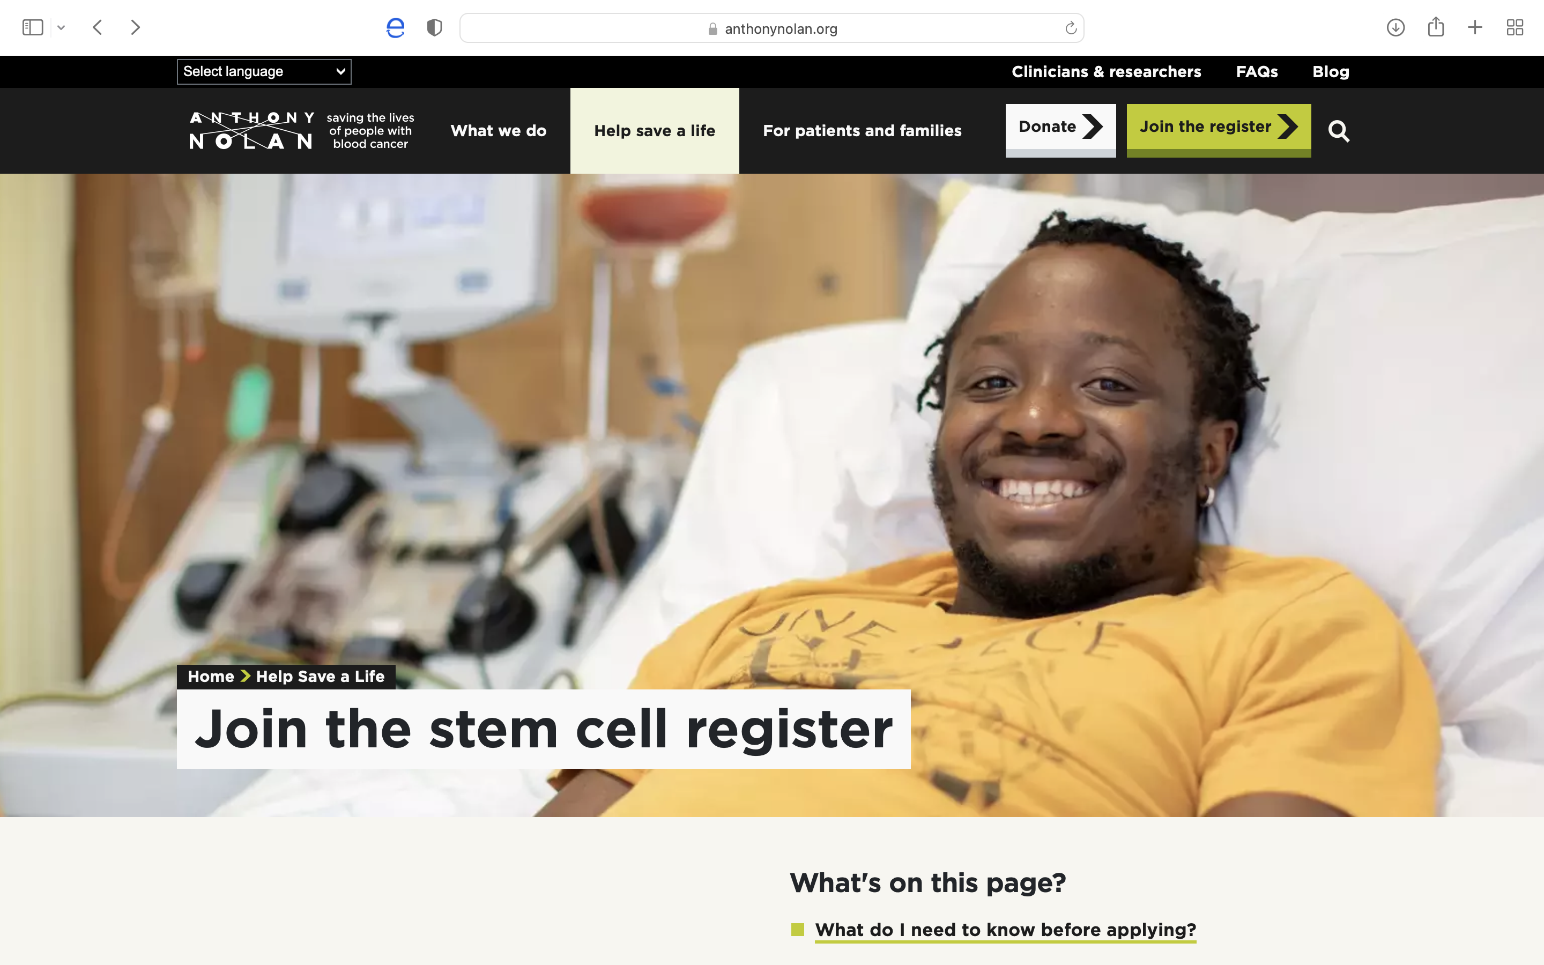The image size is (1544, 965).
Task: Open the Safari downloads icon
Action: point(1395,27)
